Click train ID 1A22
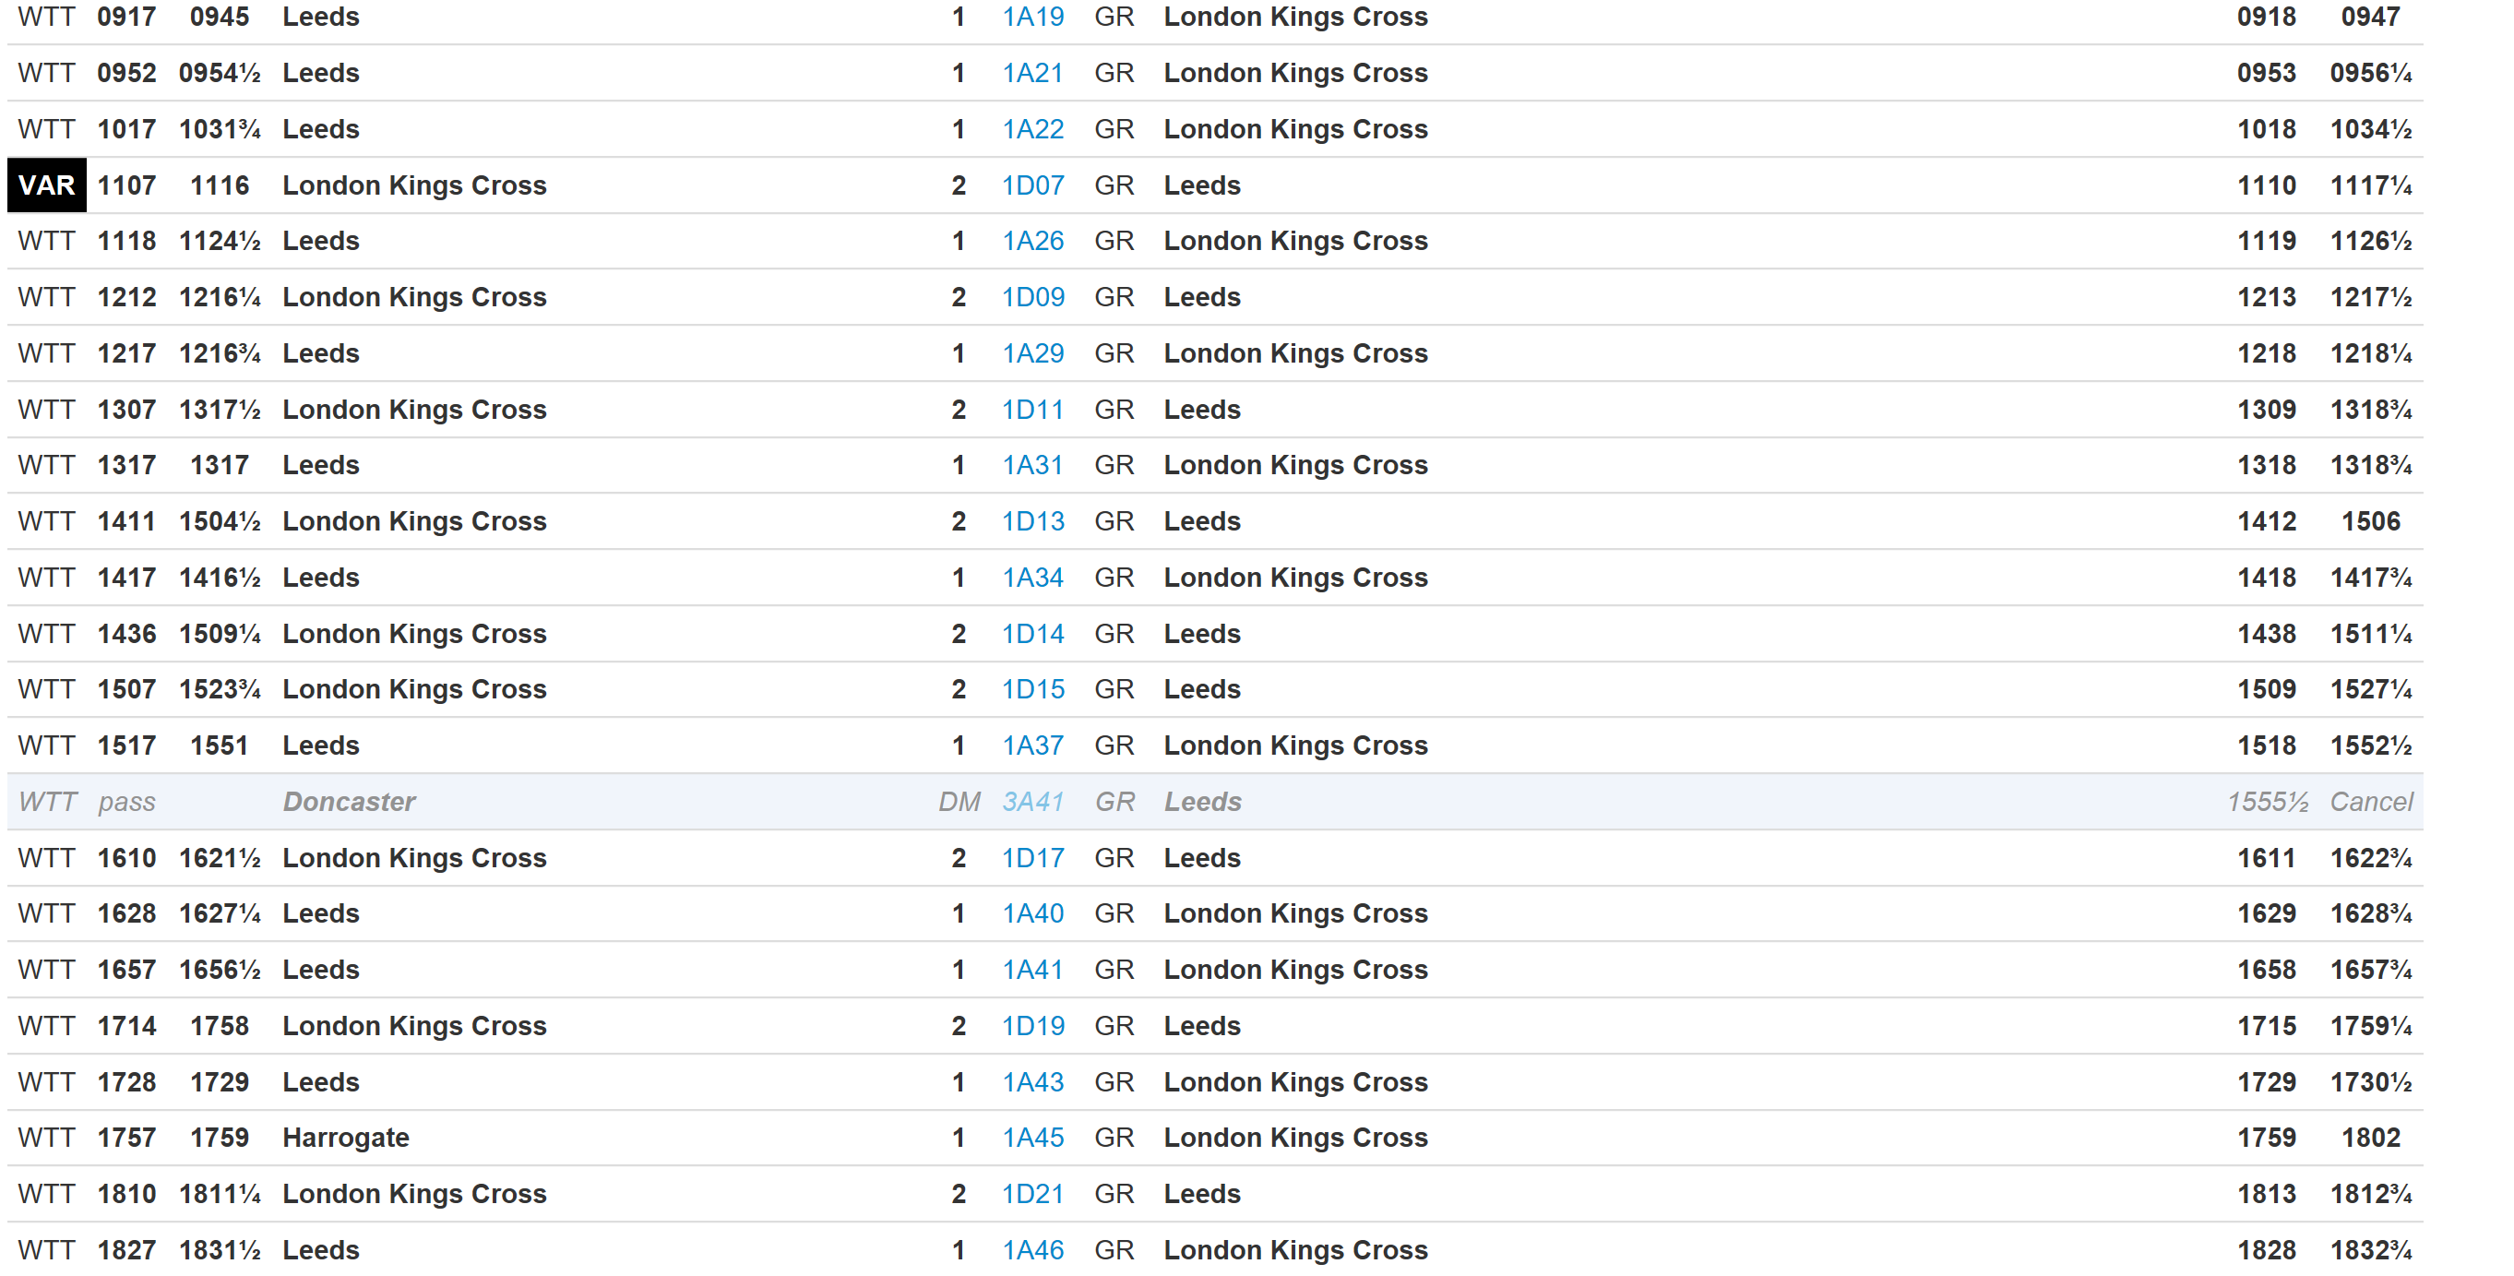The image size is (2514, 1276). tap(1032, 129)
